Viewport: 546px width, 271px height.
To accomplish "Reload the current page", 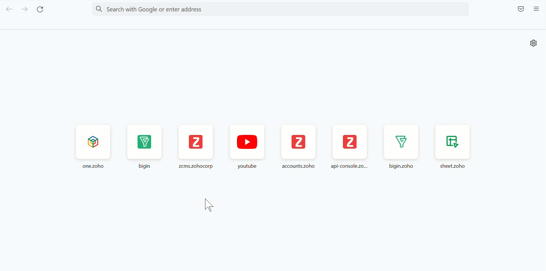I will [40, 9].
